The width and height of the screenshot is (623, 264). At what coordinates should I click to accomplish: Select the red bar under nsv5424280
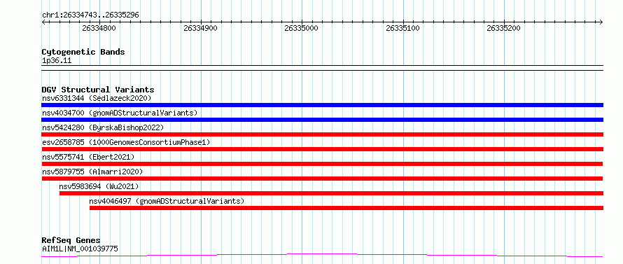tap(322, 134)
